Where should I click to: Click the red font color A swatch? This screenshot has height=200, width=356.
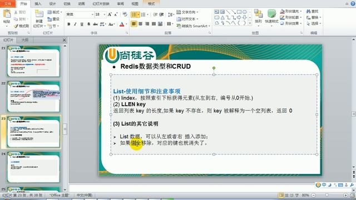tap(122, 24)
